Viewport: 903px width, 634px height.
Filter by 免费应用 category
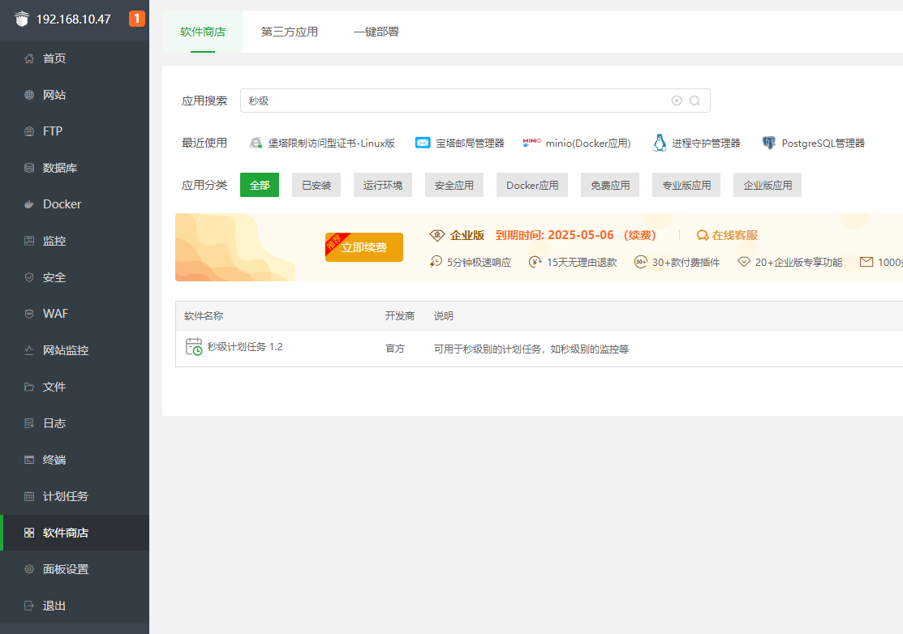tap(610, 185)
